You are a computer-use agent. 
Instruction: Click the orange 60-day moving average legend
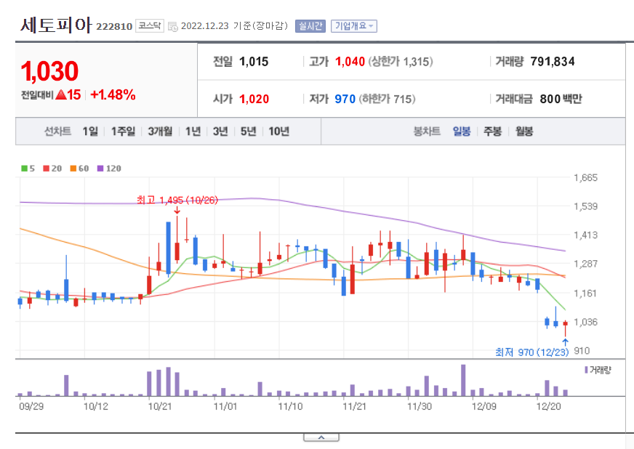coord(79,169)
